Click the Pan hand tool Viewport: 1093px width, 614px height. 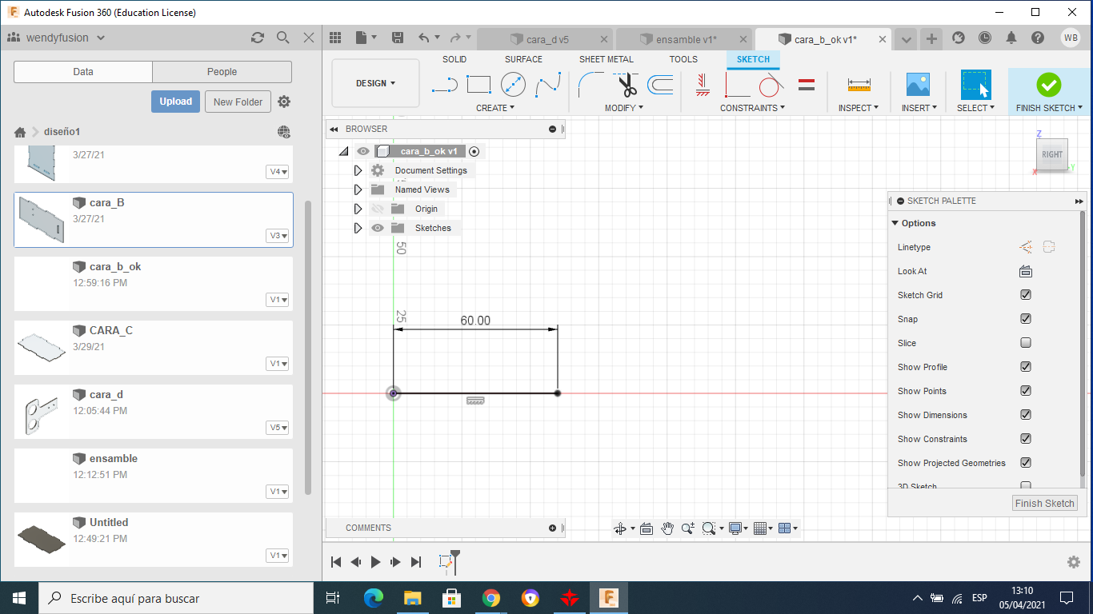click(667, 528)
